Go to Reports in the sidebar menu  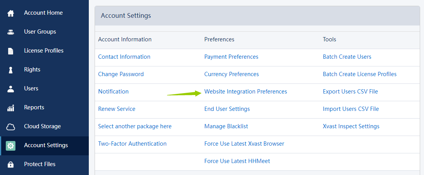pyautogui.click(x=34, y=107)
